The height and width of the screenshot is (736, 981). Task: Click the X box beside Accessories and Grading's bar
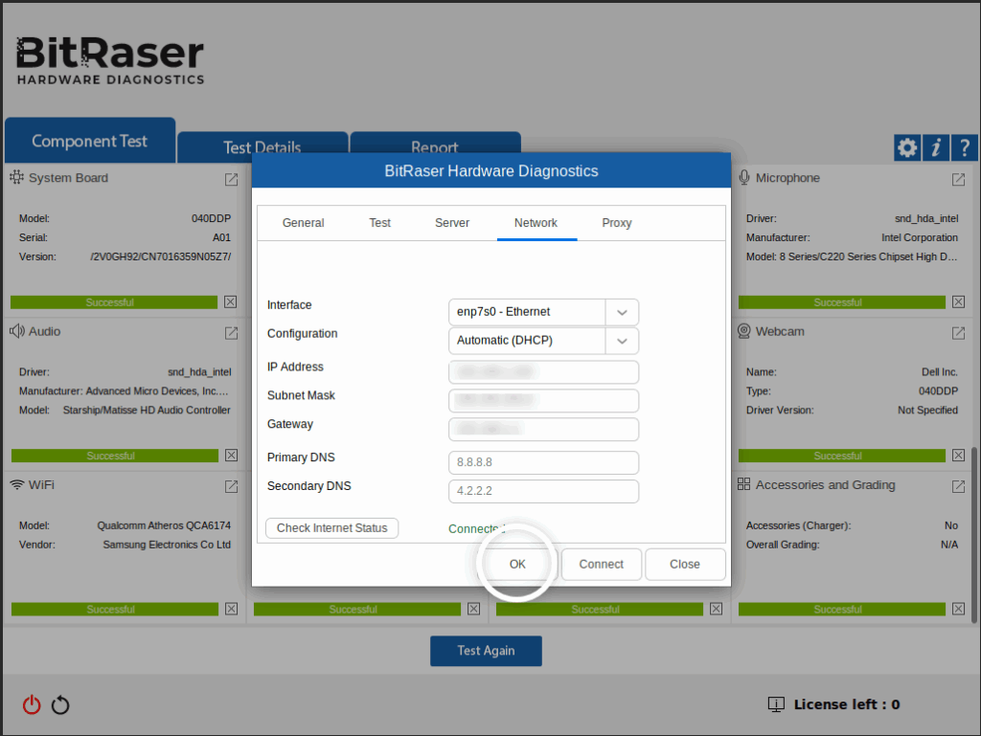[958, 609]
